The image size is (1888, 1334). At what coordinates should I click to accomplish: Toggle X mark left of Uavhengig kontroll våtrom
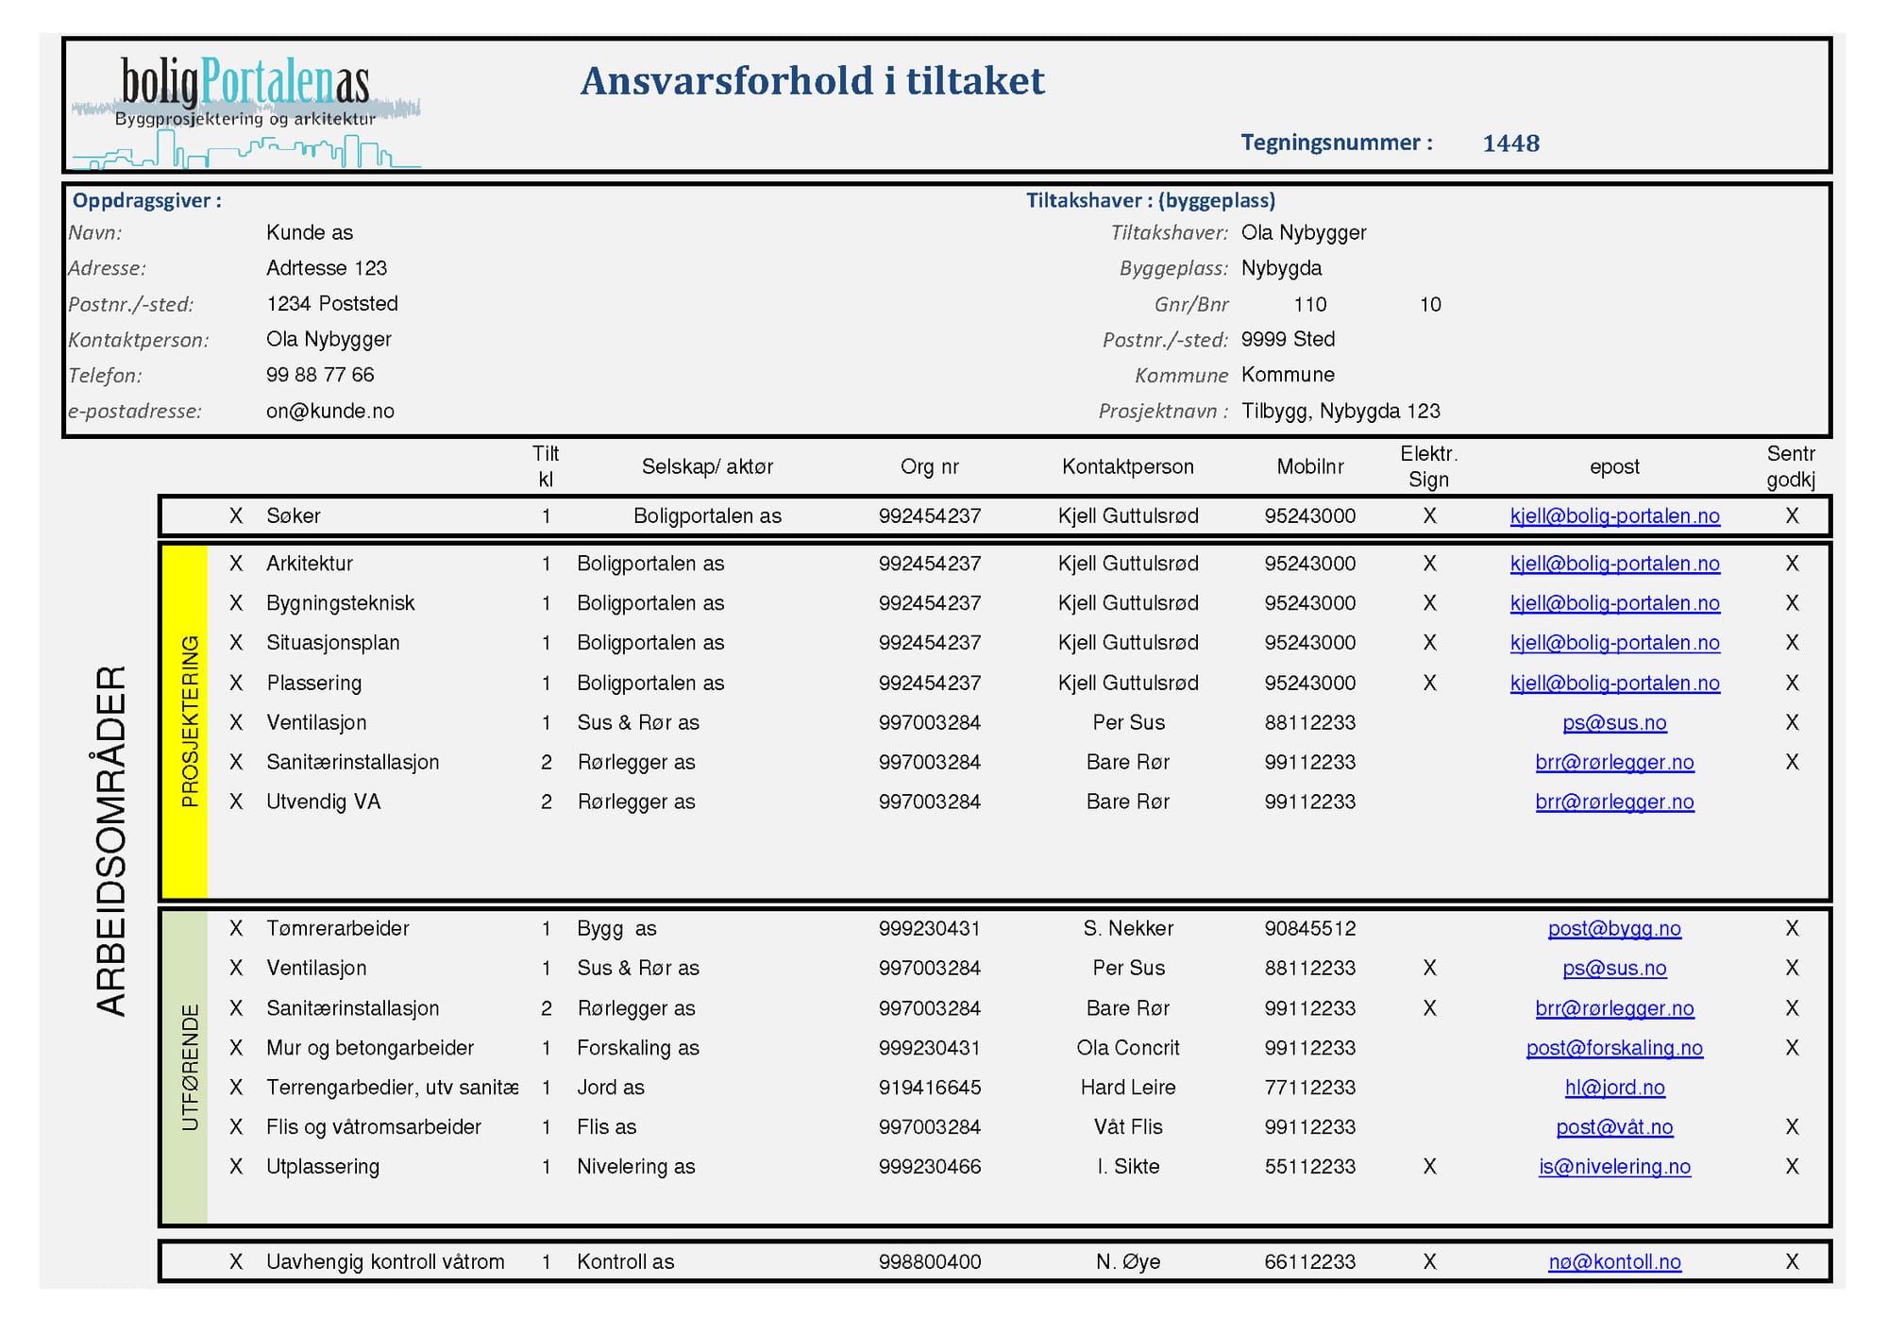coord(236,1262)
